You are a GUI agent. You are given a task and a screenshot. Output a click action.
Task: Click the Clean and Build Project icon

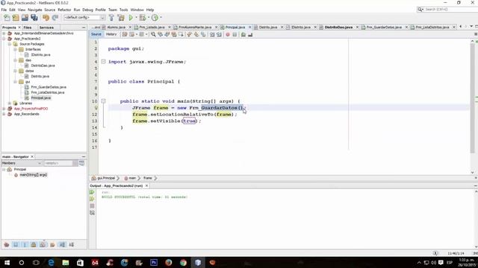pos(121,18)
